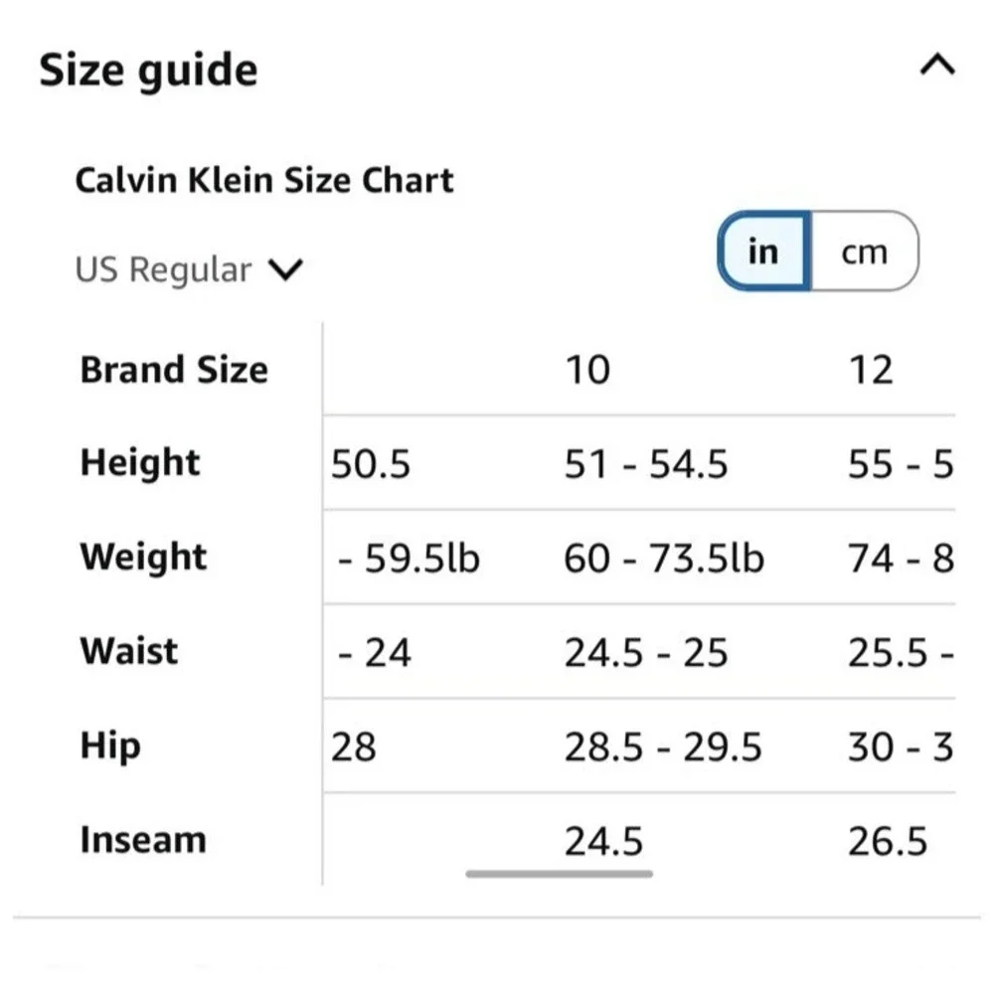Click the 26.5 inseam value
Image resolution: width=994 pixels, height=994 pixels.
coord(888,841)
